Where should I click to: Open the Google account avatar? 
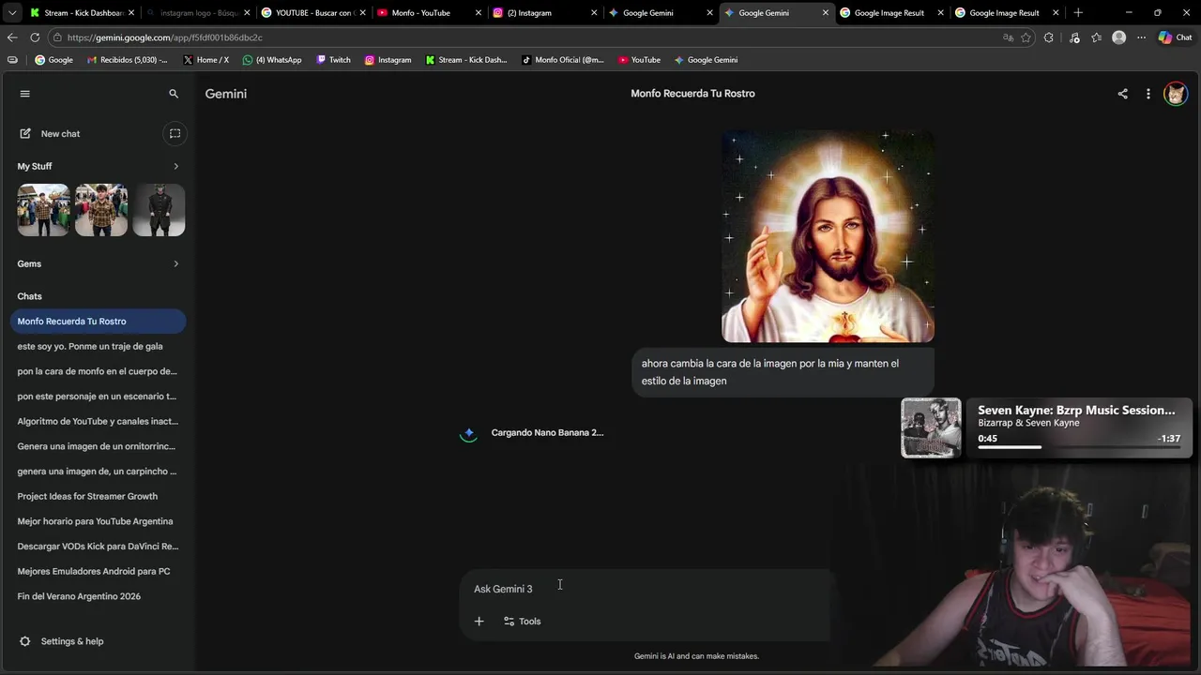(x=1176, y=94)
